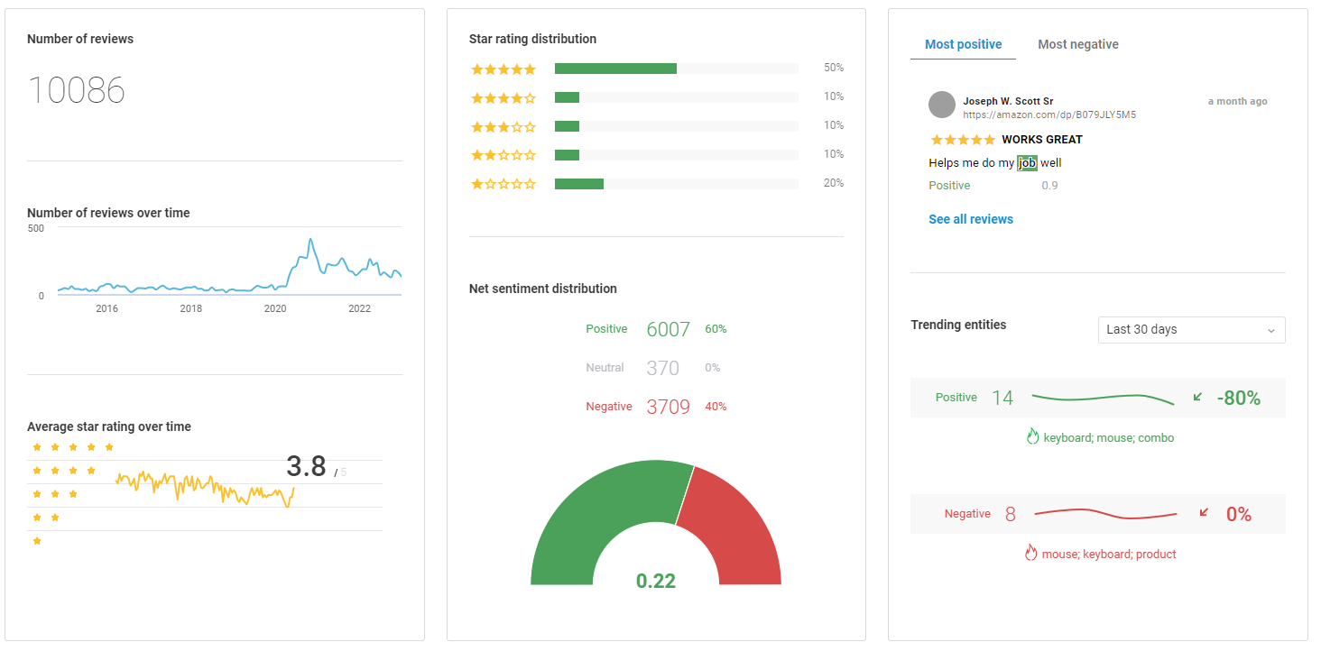
Task: Click the green flame icon under Positive trend
Action: pos(1033,437)
